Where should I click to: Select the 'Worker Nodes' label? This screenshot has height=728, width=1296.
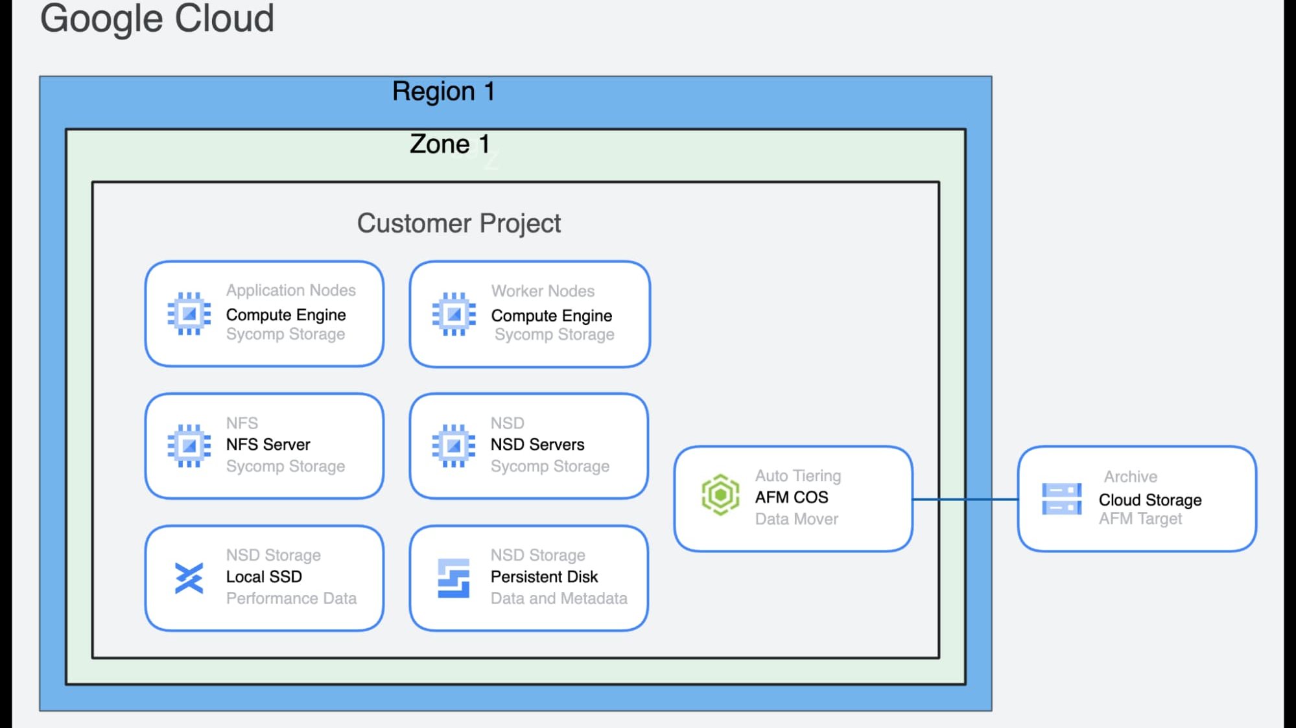tap(543, 291)
